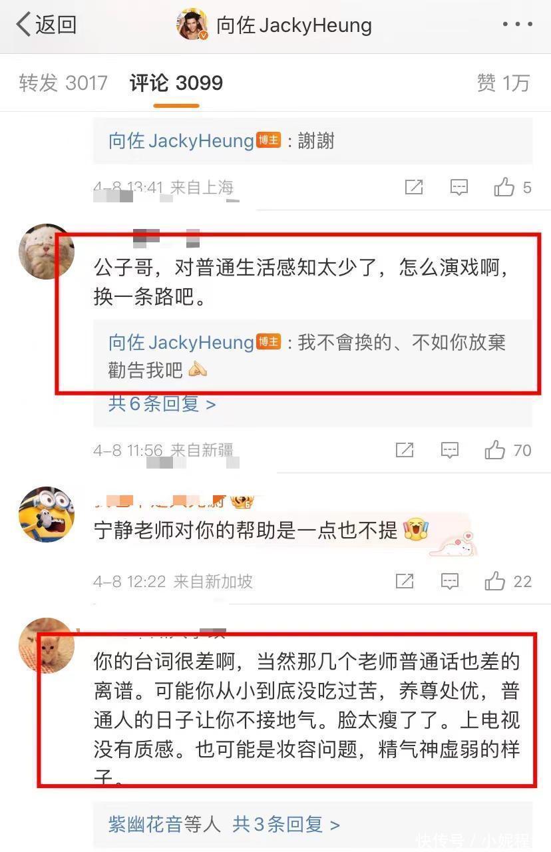Open 向佐 JackyHeung name in 謝謝 reply

tap(181, 141)
